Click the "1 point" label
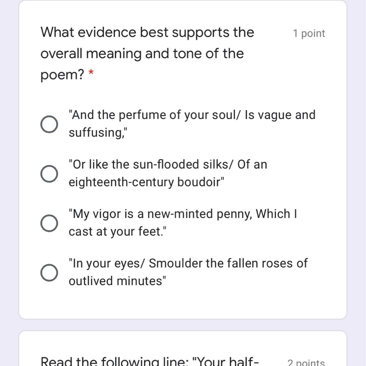The image size is (366, 366). tap(309, 34)
